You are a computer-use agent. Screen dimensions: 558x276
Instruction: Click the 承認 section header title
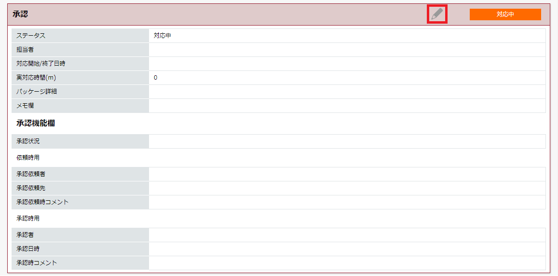coord(20,14)
